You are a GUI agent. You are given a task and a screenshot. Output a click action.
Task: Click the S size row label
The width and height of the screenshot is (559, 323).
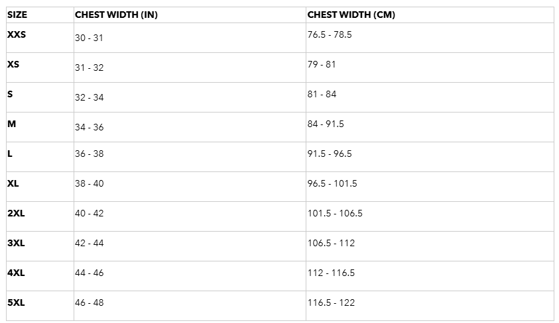click(x=10, y=94)
